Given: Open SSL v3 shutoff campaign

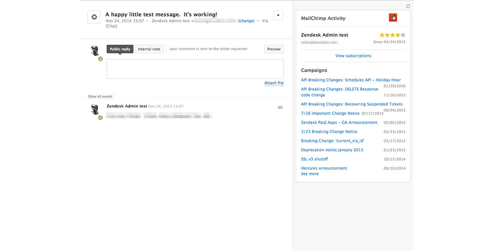Looking at the screenshot, I should point(314,159).
